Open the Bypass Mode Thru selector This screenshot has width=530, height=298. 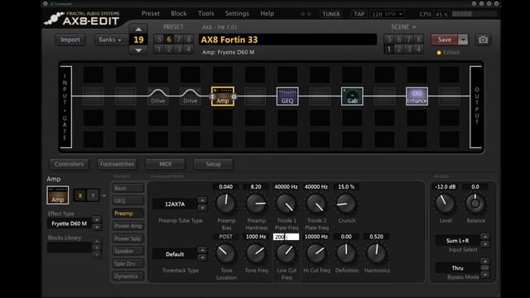point(457,268)
